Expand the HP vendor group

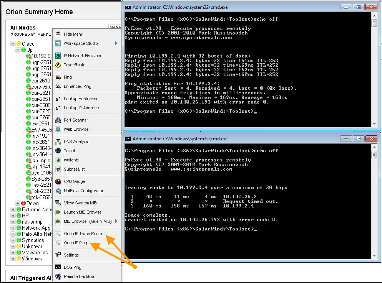click(x=13, y=216)
